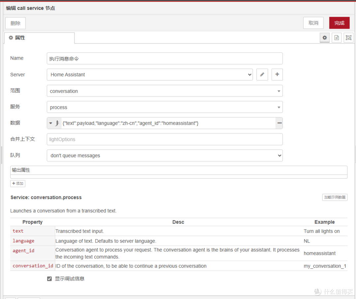
Task: Add a new server with the plus icon
Action: coord(277,75)
